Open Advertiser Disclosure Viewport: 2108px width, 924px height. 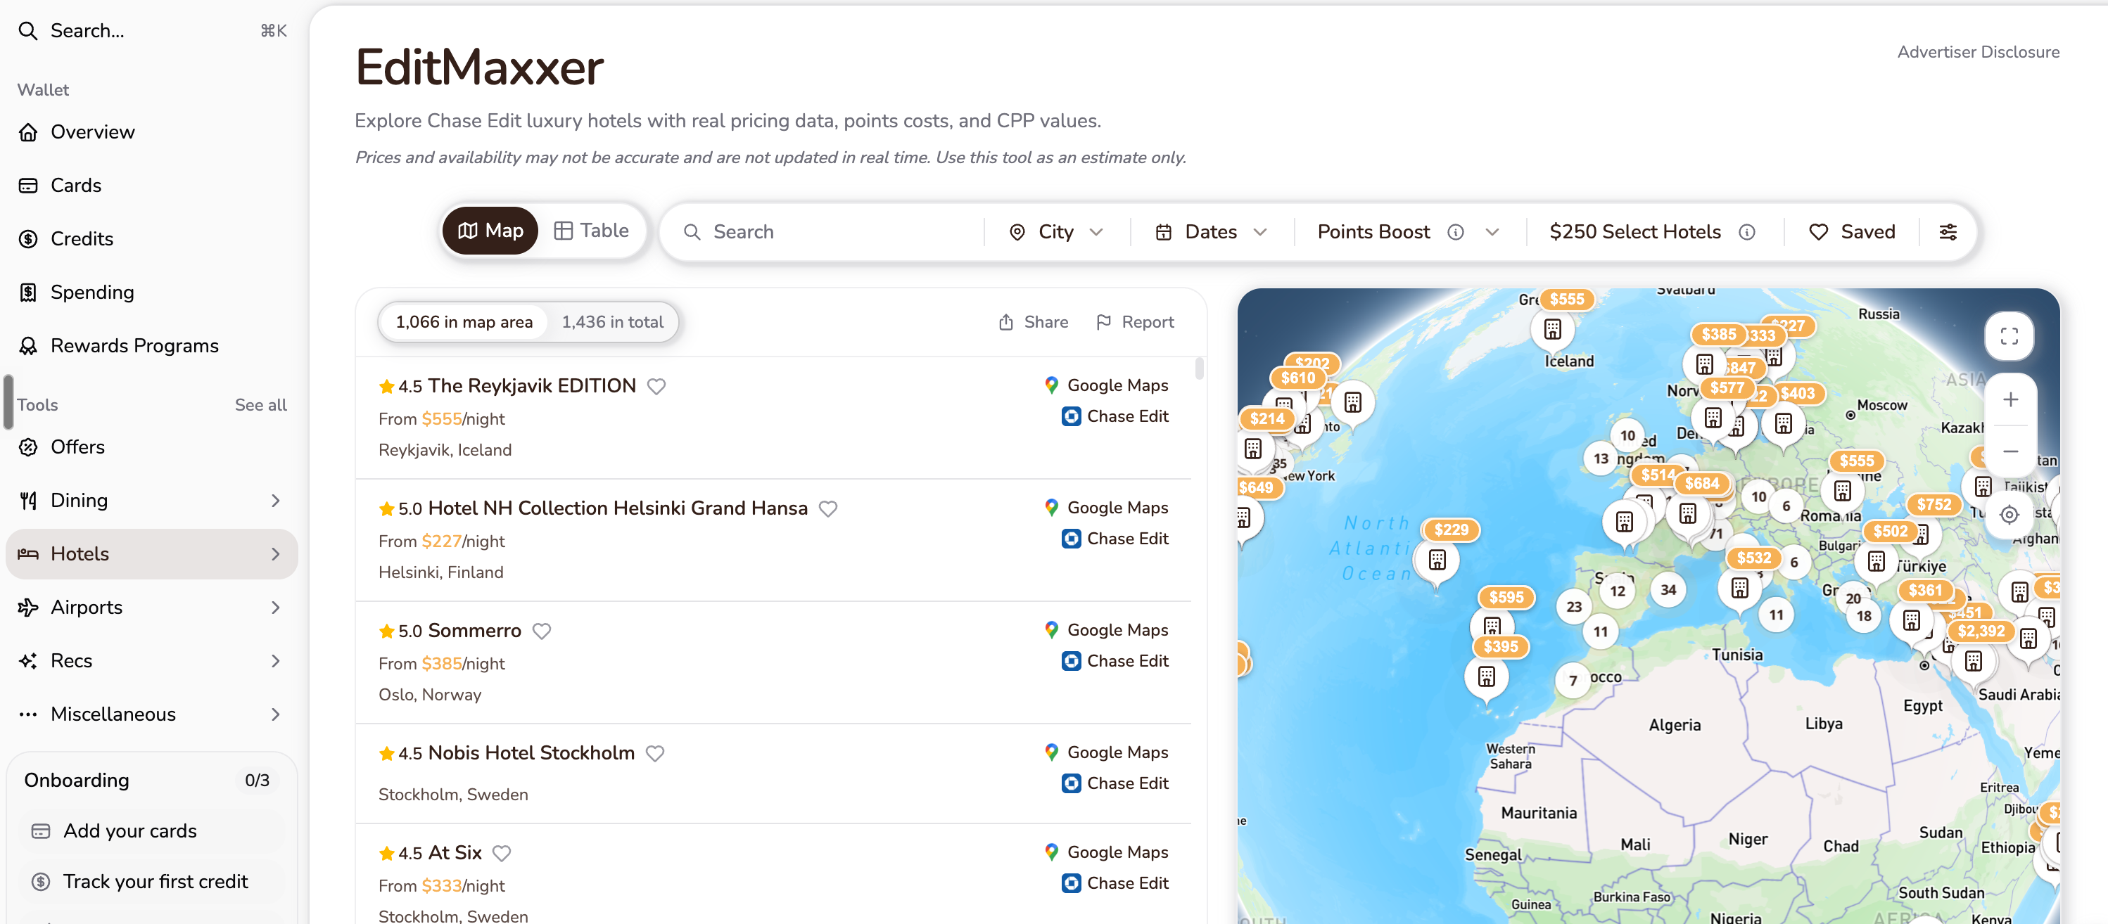click(x=1978, y=52)
